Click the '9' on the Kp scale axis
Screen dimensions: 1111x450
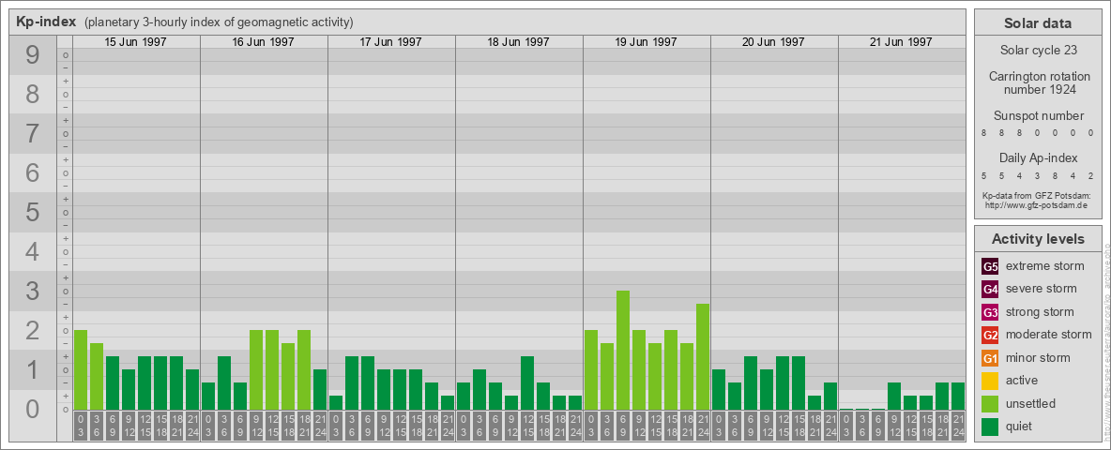33,55
